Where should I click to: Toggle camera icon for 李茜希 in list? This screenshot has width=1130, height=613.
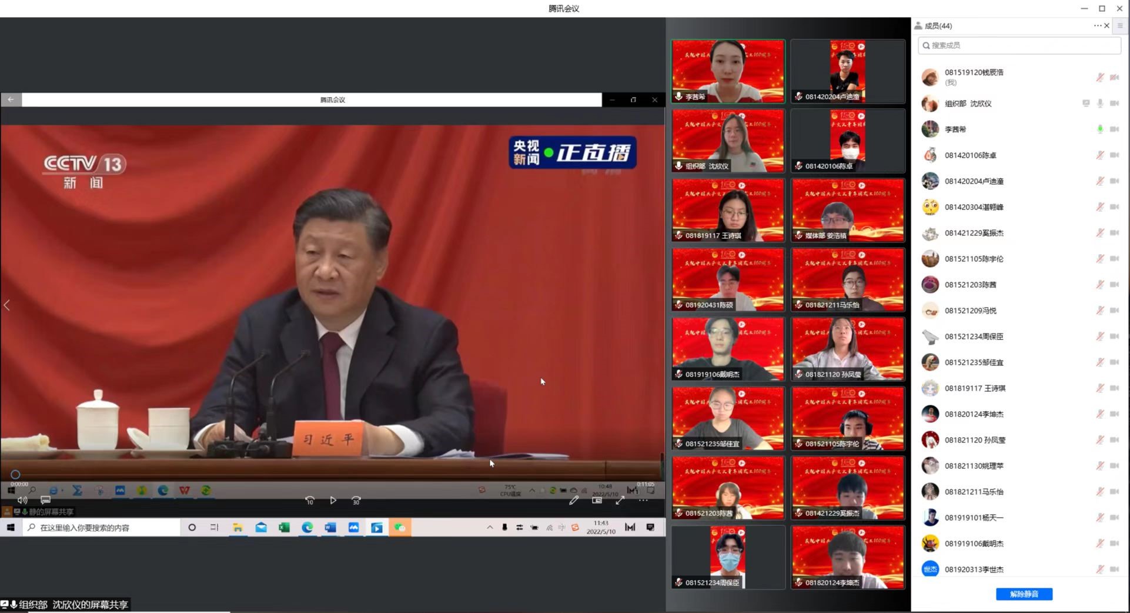1114,129
